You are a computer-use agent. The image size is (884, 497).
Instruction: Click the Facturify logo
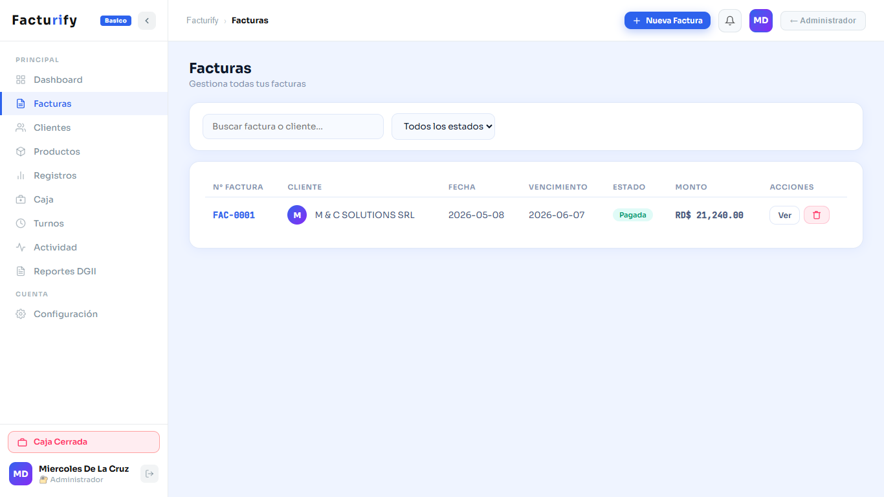click(45, 21)
